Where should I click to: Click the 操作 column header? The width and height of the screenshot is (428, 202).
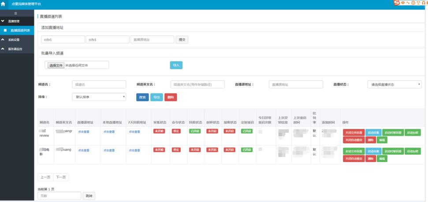[346, 123]
